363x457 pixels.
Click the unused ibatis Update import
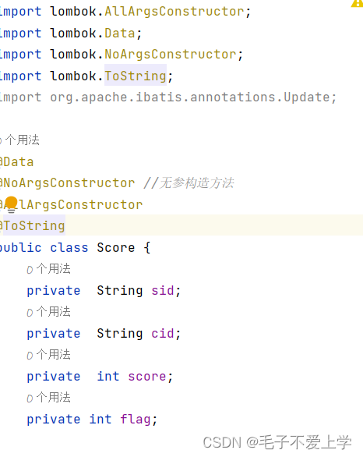(x=168, y=97)
